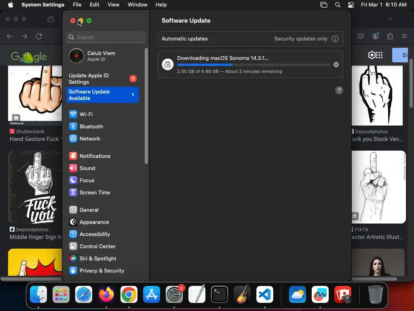Focus the System Settings search field
This screenshot has height=311, width=414.
point(106,37)
